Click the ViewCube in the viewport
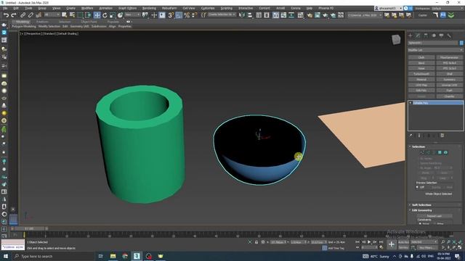 (x=396, y=40)
